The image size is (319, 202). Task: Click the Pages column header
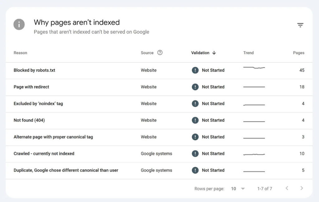coord(299,53)
